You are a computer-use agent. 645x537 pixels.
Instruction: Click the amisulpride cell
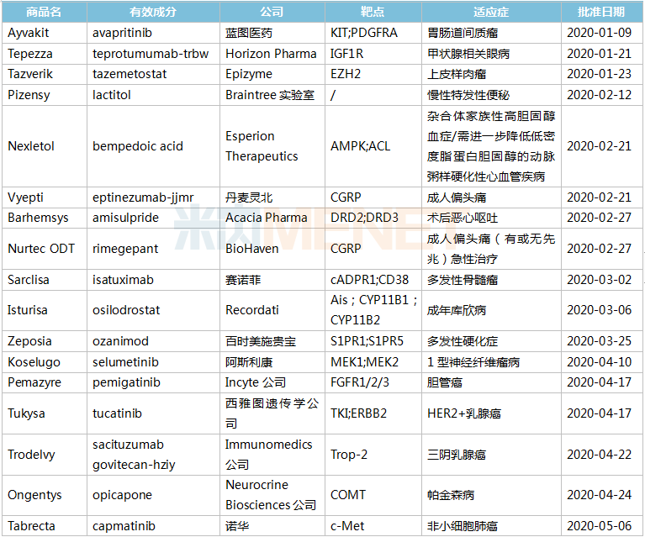pos(153,218)
